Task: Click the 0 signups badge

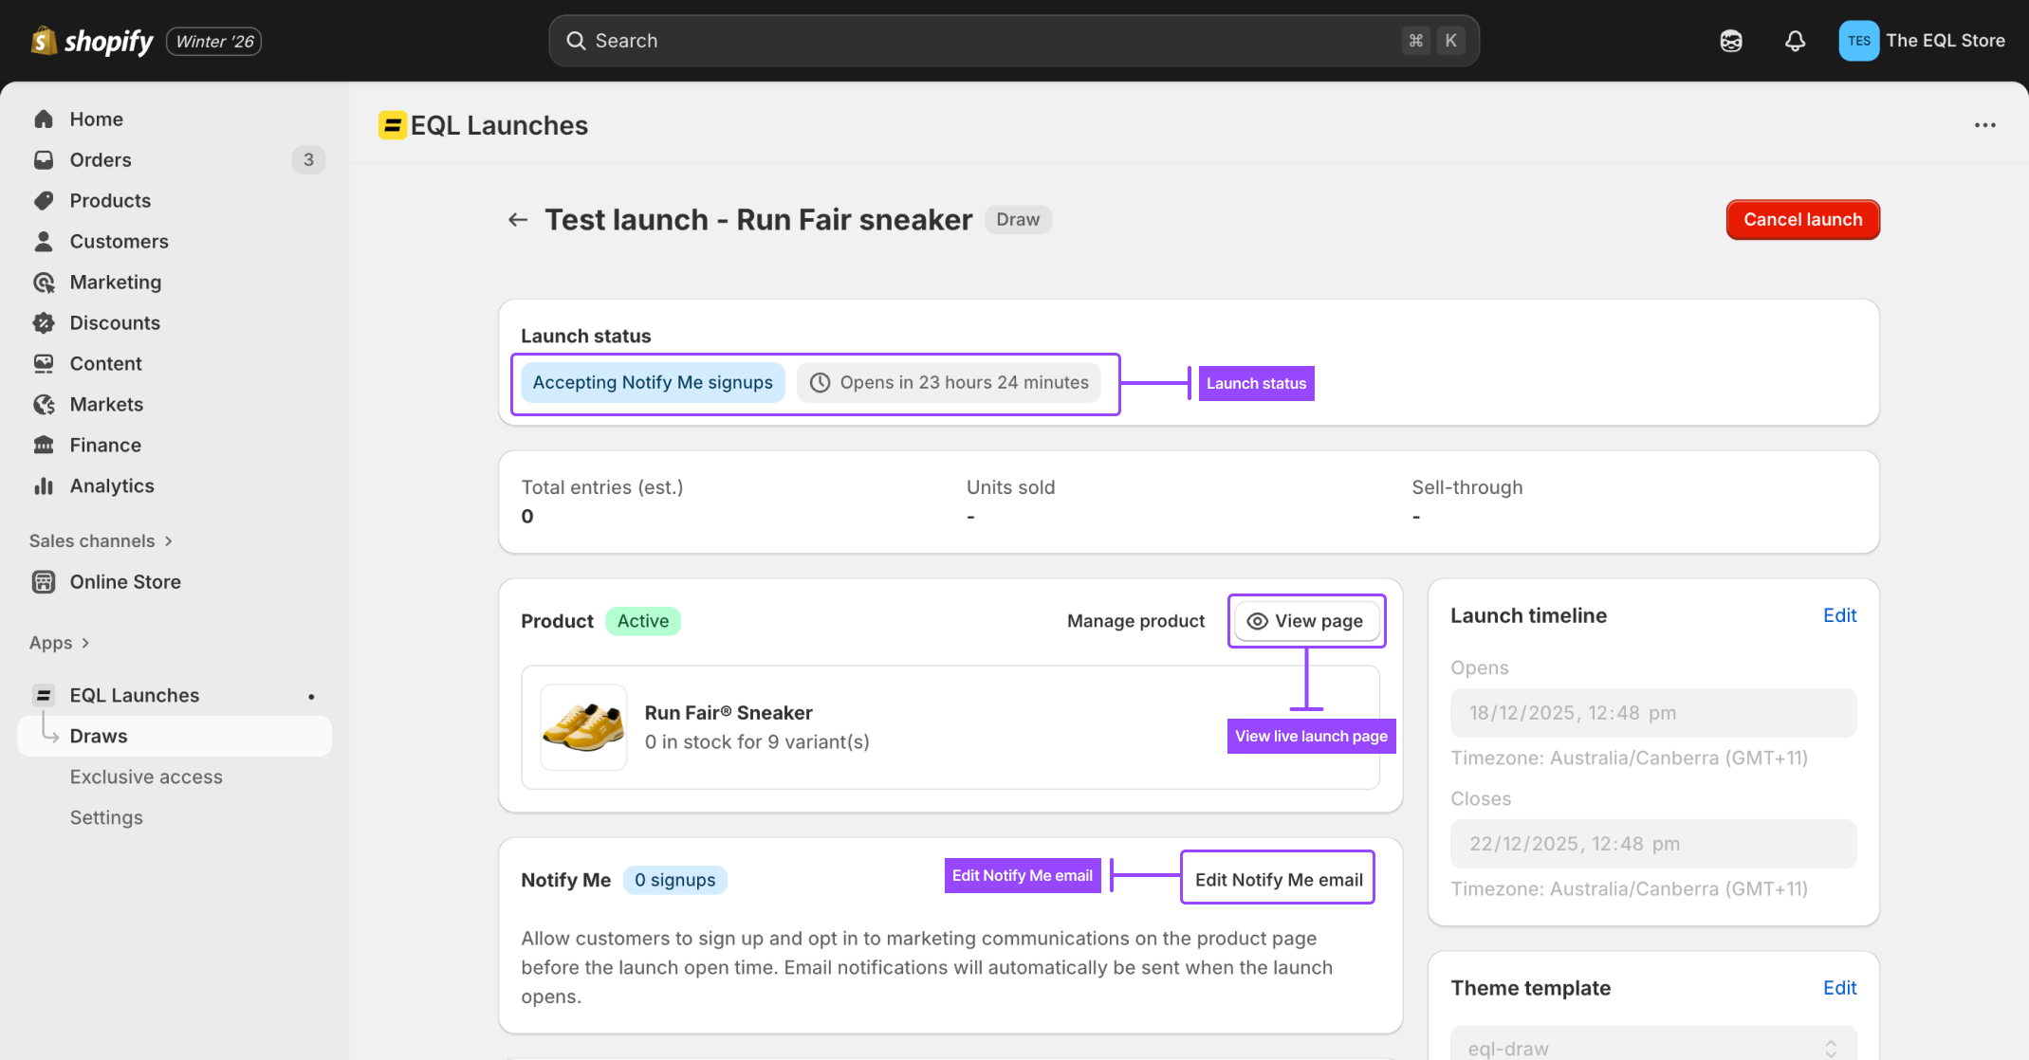Action: tap(675, 880)
